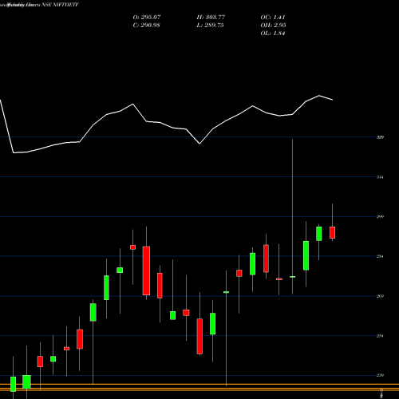Click the 299 price axis label

click(380, 216)
